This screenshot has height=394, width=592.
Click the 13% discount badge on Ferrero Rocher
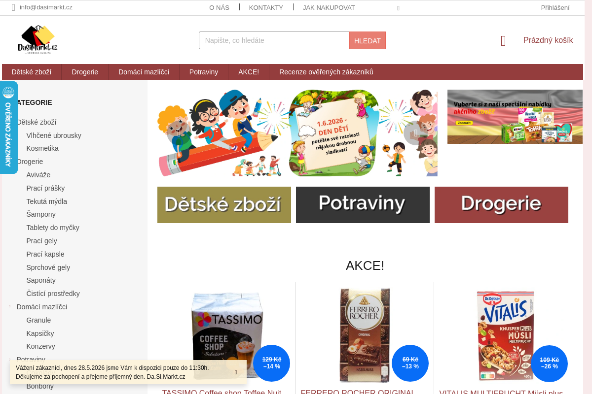pos(410,363)
